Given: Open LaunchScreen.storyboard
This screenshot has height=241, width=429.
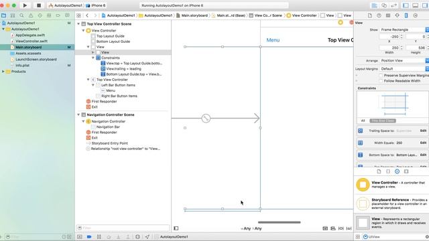Looking at the screenshot, I should click(36, 60).
